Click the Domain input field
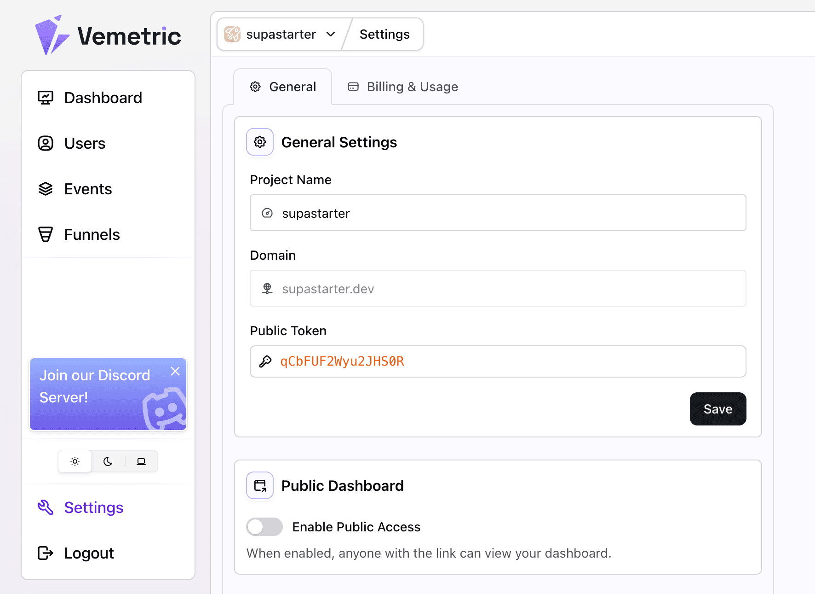 point(498,288)
